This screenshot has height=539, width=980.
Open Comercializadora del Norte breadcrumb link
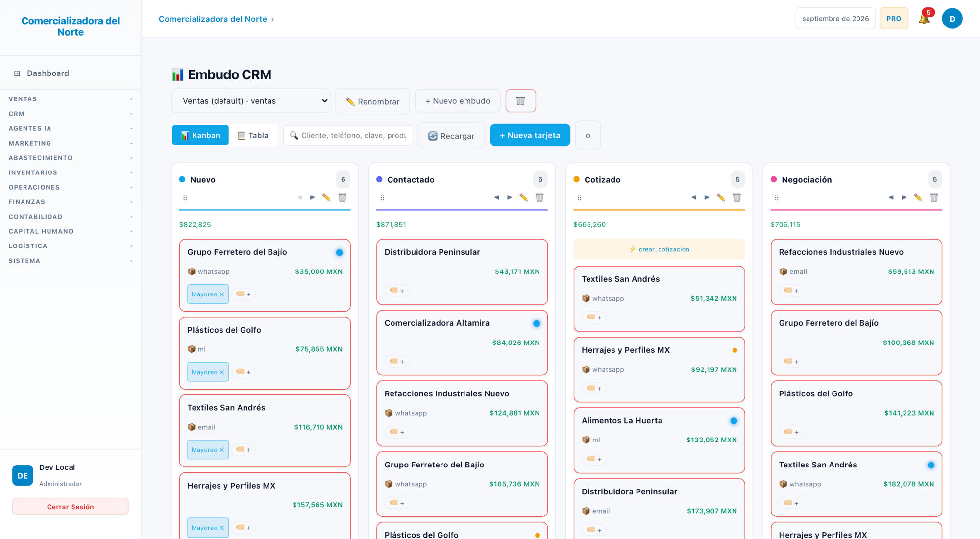(213, 19)
